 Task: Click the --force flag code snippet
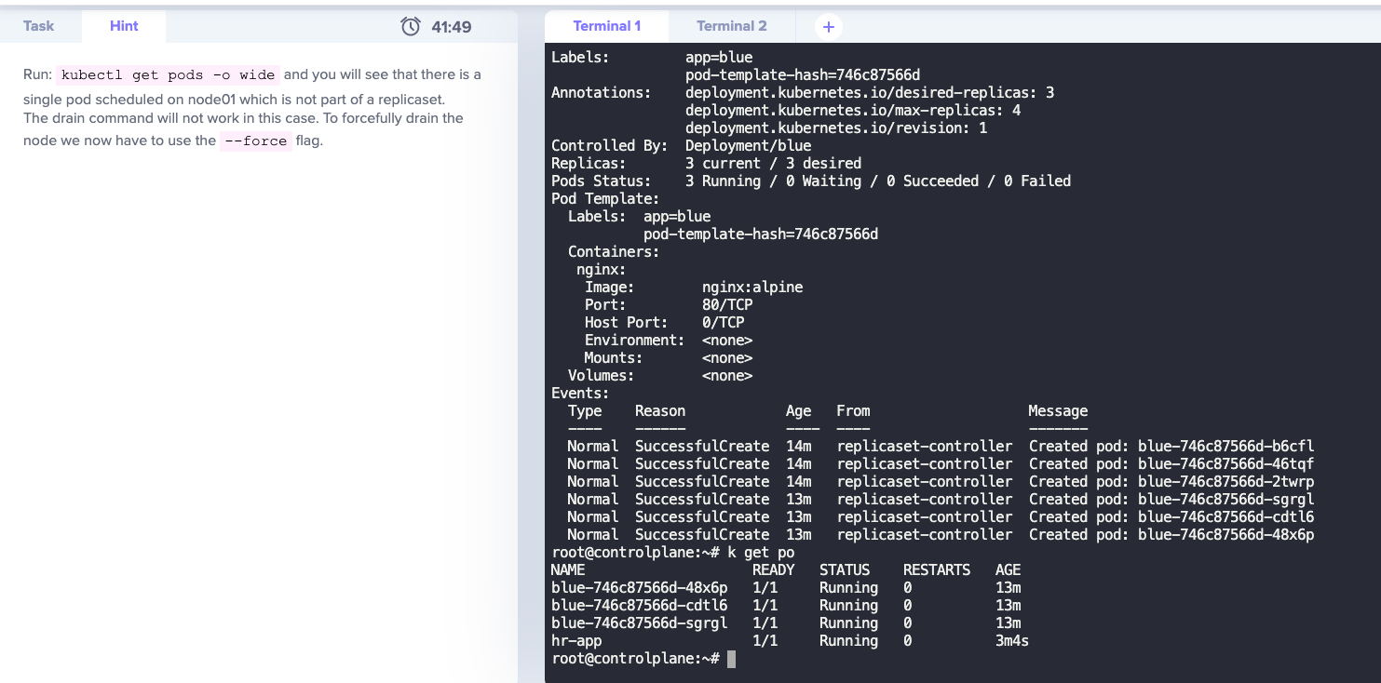(x=256, y=141)
